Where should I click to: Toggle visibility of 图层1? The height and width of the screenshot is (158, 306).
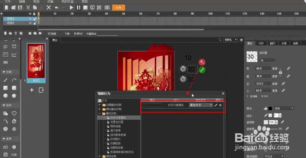coord(30,19)
